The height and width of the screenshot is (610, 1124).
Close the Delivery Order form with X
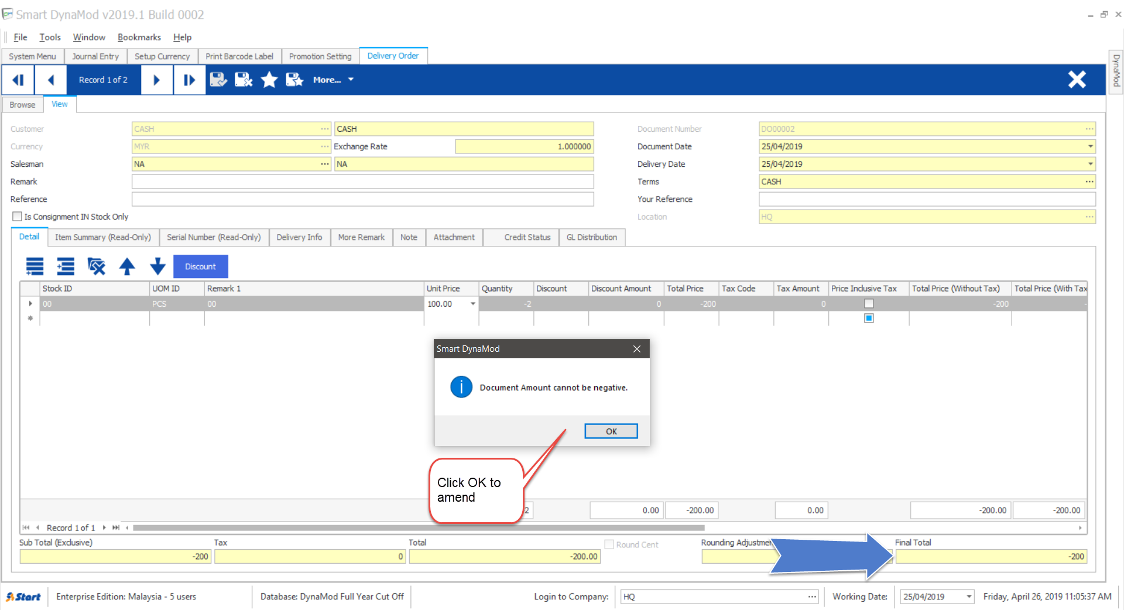pos(1077,80)
